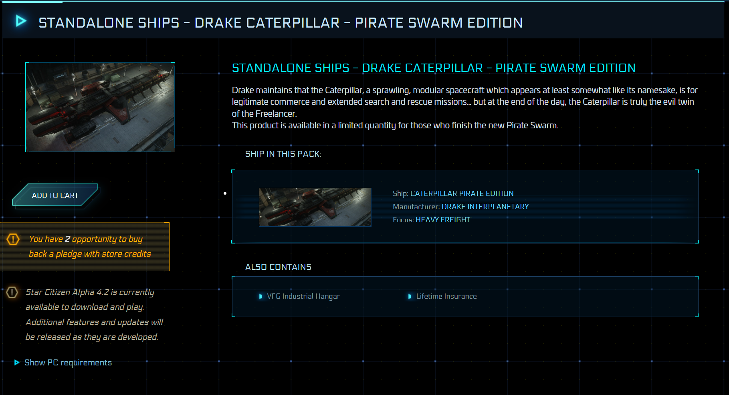This screenshot has height=395, width=729.
Task: Click the exclamation symbol inside the orange alert box
Action: [12, 239]
